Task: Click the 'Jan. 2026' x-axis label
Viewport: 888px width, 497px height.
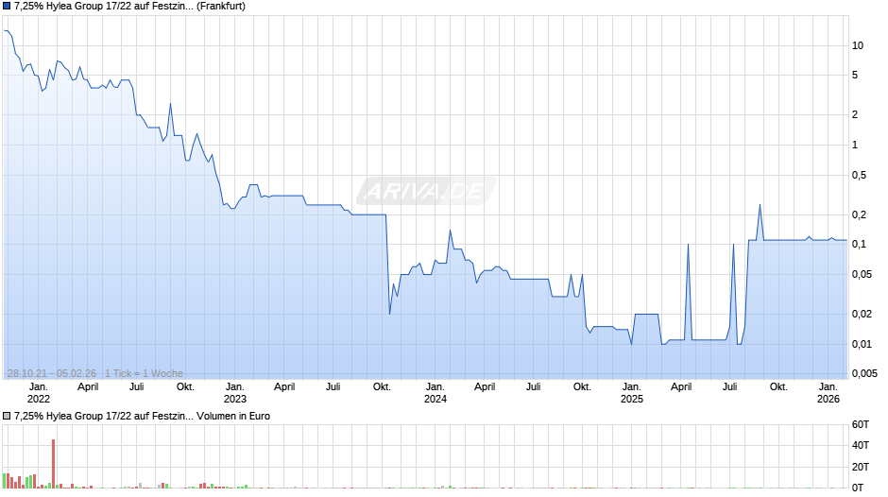Action: point(828,393)
